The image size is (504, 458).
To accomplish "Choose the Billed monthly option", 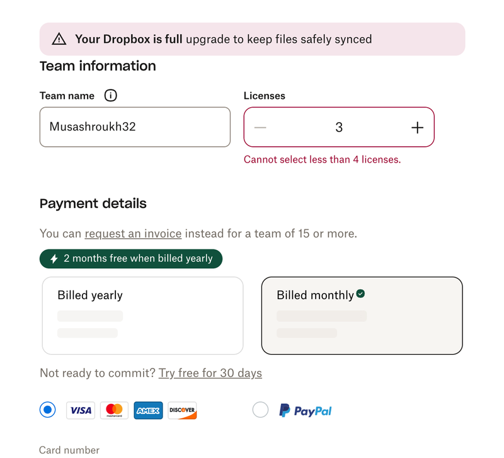I will tap(362, 316).
